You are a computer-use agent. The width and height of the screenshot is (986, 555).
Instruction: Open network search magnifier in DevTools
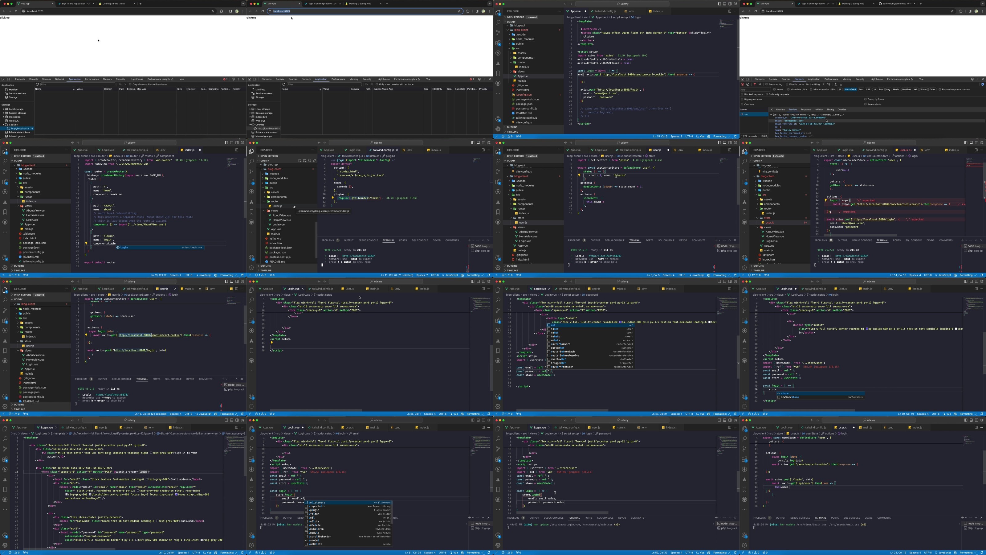point(760,84)
